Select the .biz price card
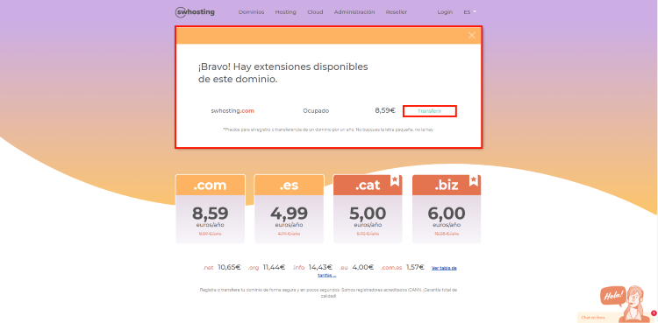658x323 pixels. click(447, 208)
